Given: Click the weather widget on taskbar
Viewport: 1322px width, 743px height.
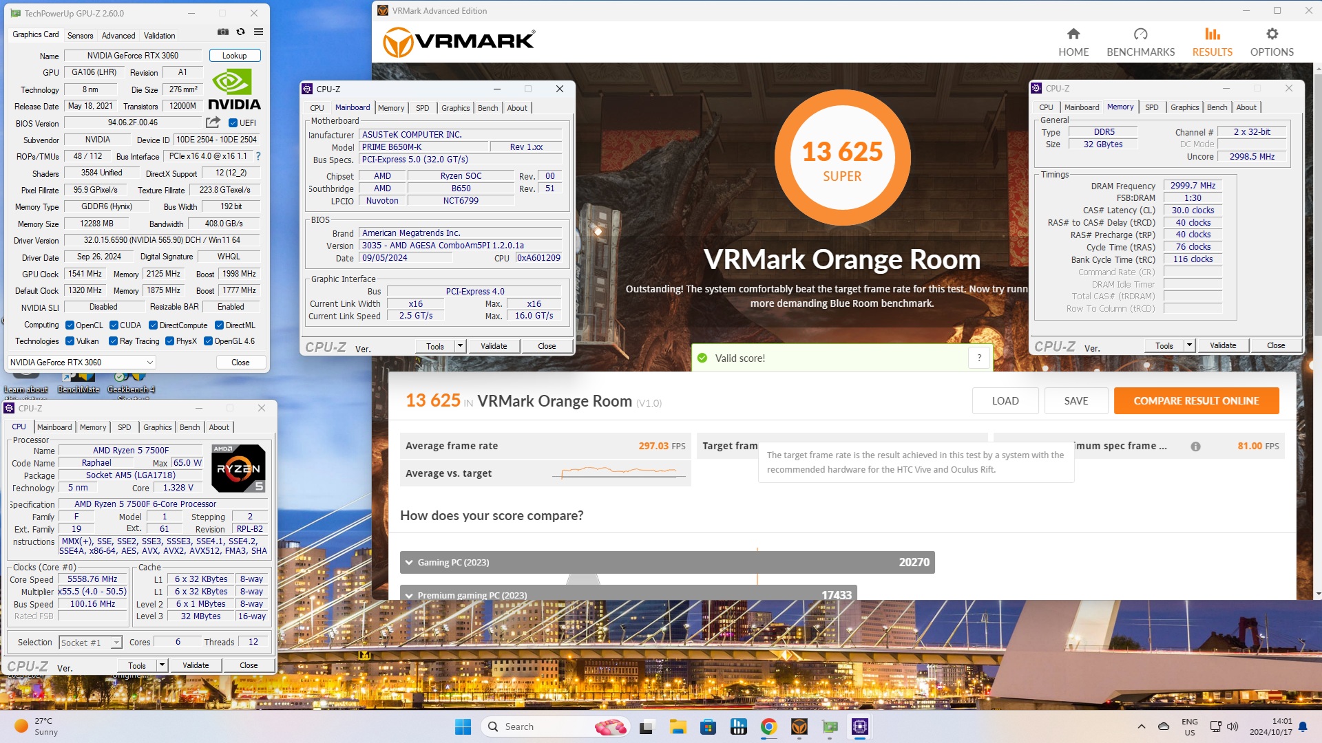Looking at the screenshot, I should (37, 726).
